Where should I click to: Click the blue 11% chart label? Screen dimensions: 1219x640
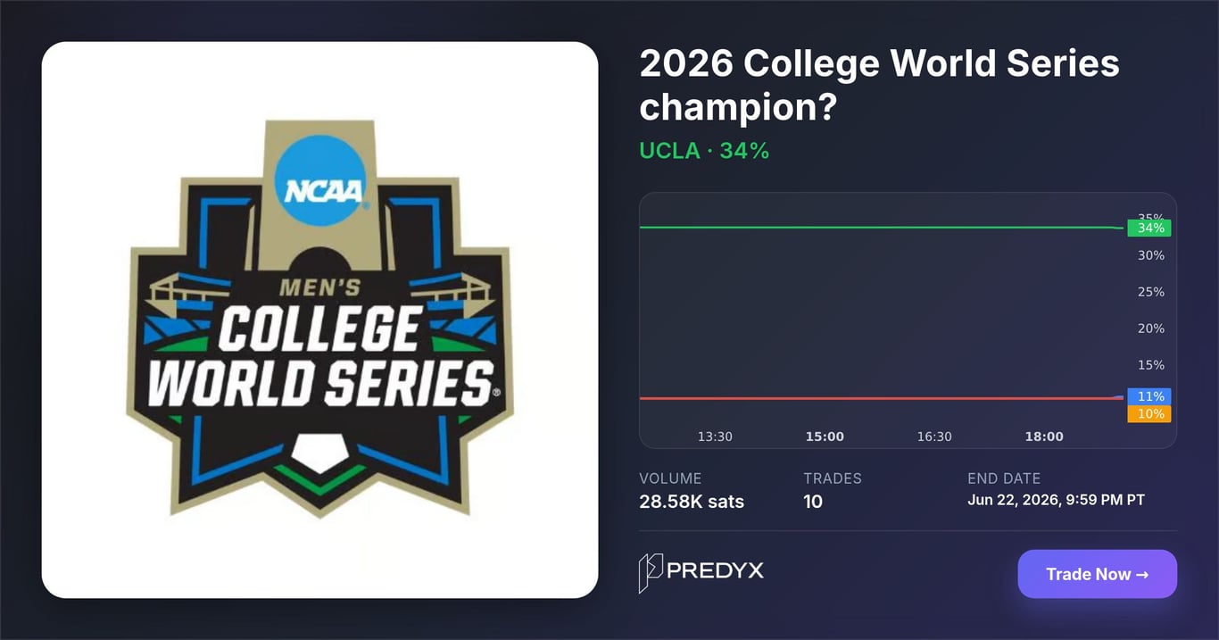tap(1149, 396)
